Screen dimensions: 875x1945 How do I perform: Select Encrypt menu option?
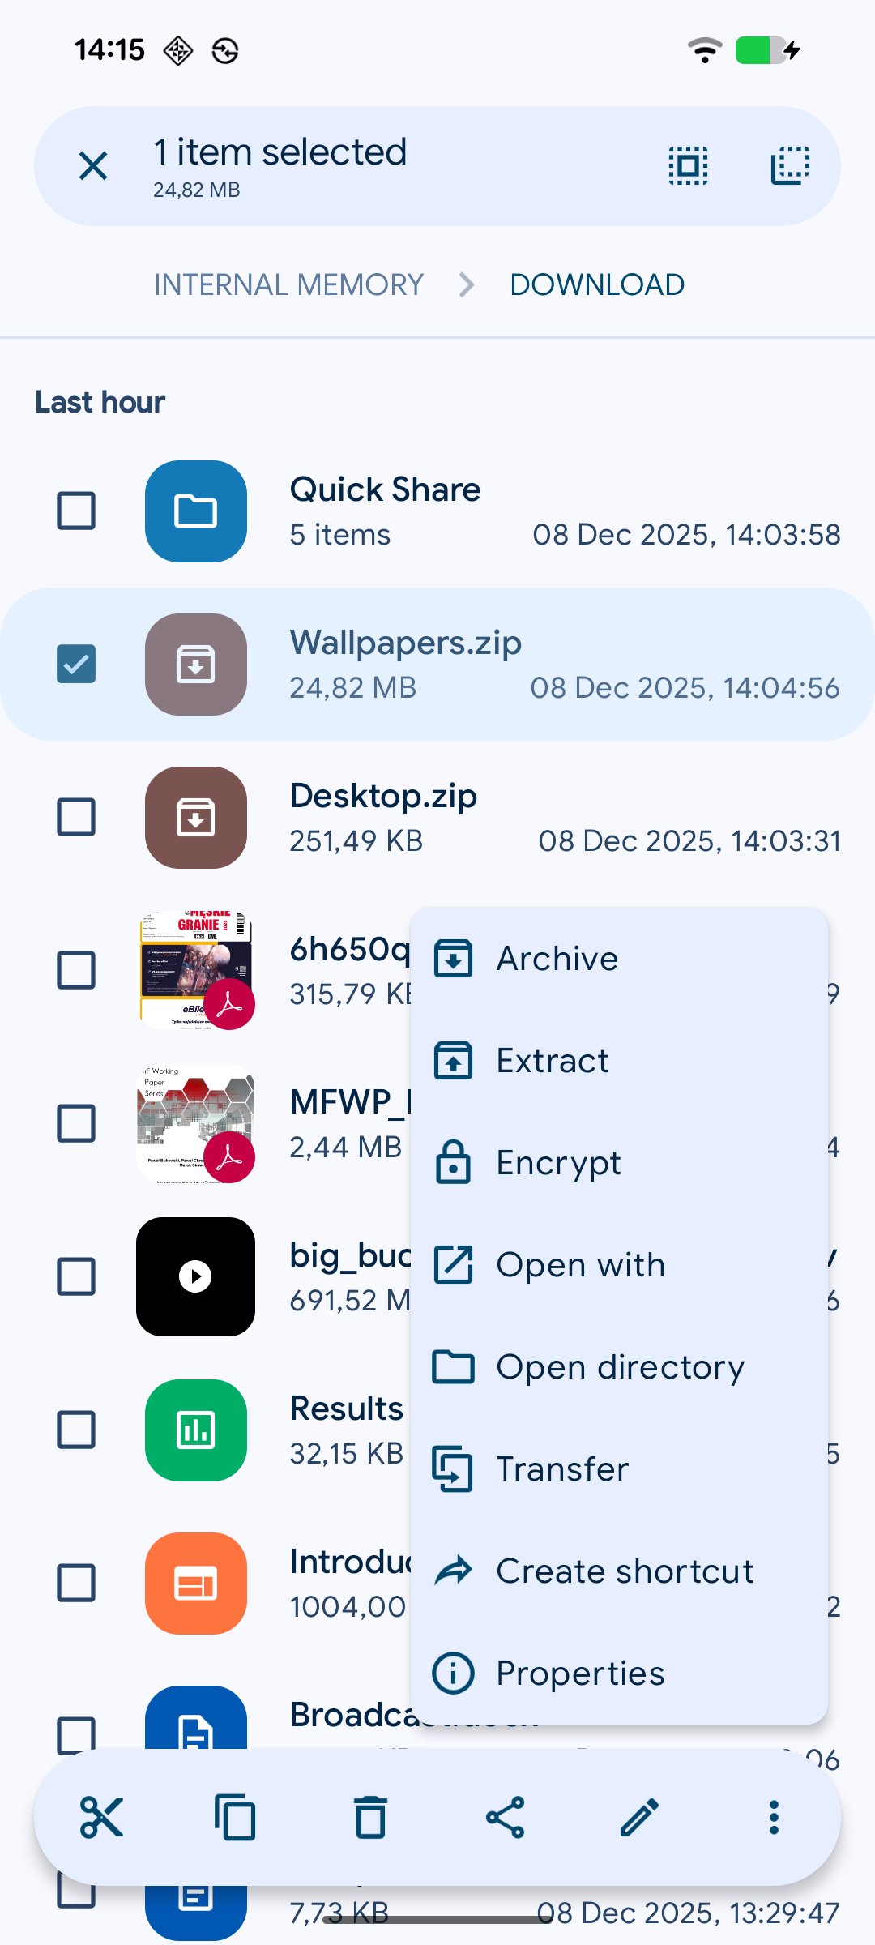[x=619, y=1163]
